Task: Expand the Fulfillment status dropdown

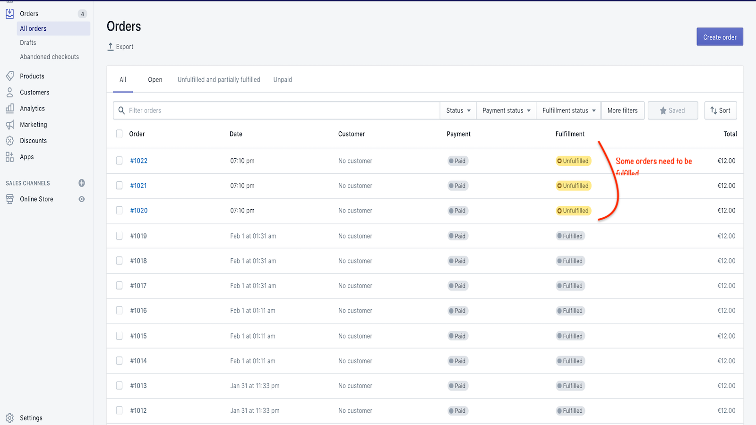Action: 568,110
